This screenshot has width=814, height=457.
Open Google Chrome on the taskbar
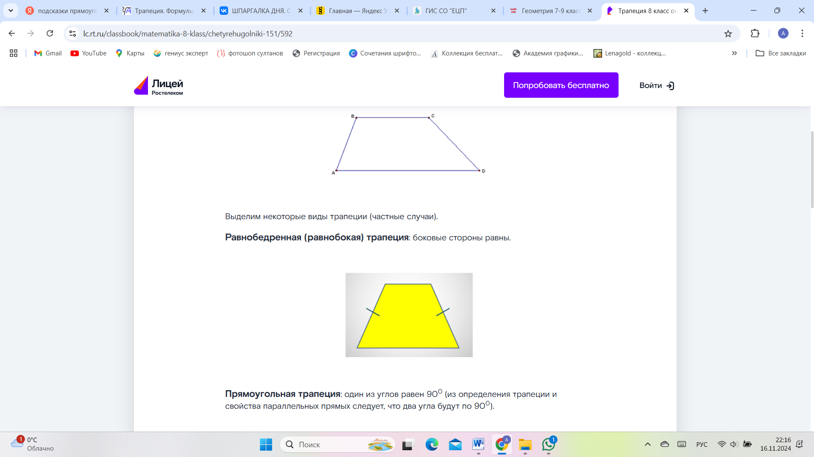tap(502, 444)
